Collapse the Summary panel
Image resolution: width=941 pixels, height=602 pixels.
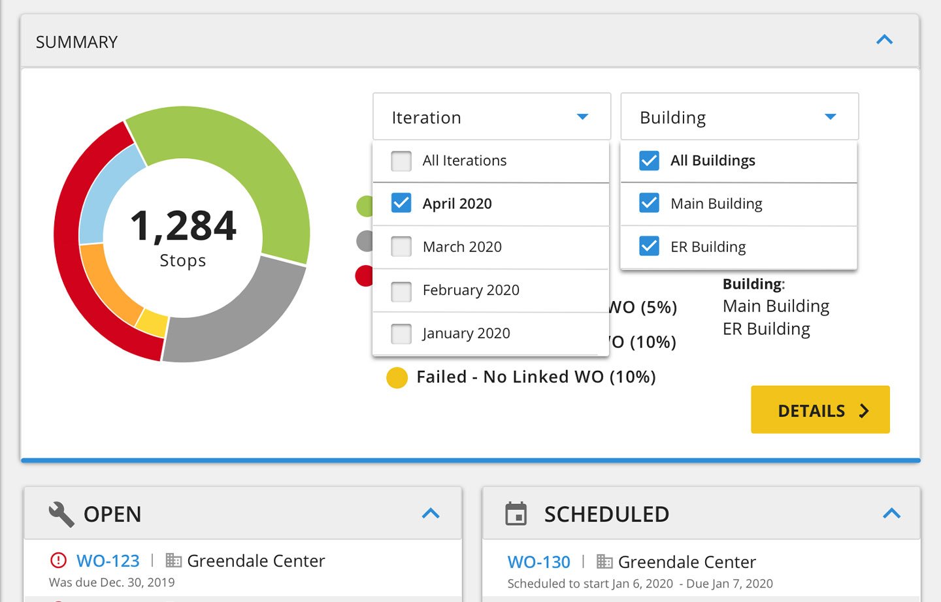pyautogui.click(x=884, y=40)
